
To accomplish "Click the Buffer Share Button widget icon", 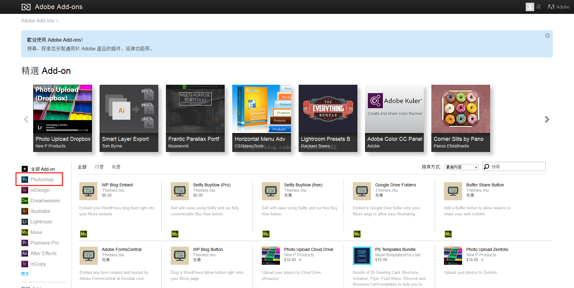I will click(453, 191).
